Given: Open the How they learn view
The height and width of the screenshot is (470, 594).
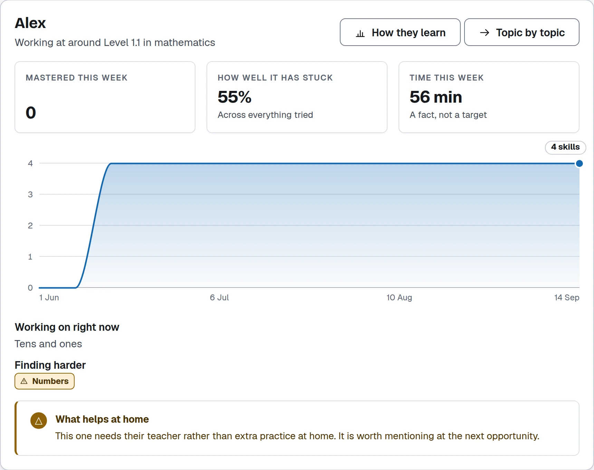Looking at the screenshot, I should [400, 32].
